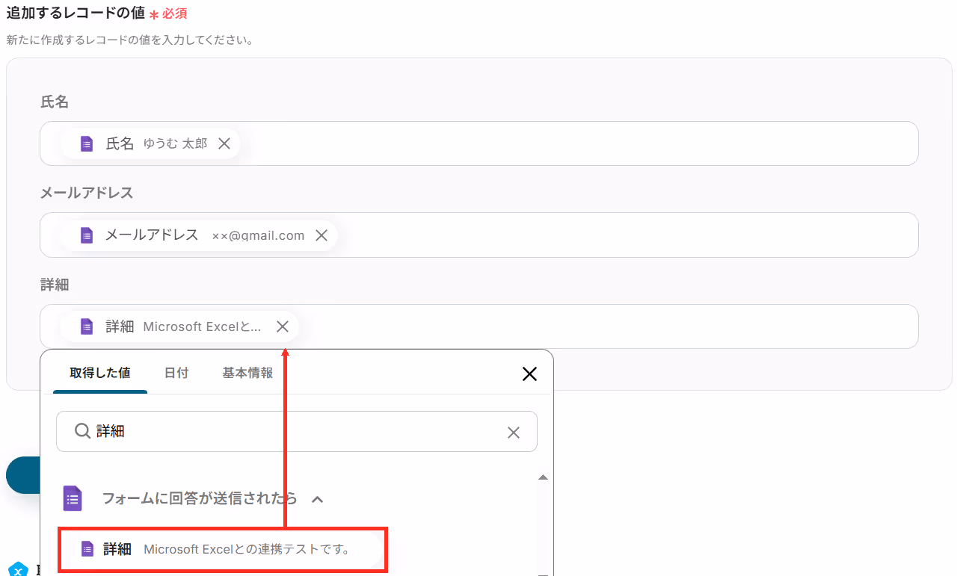Click the メールアドレス field label

pos(87,193)
